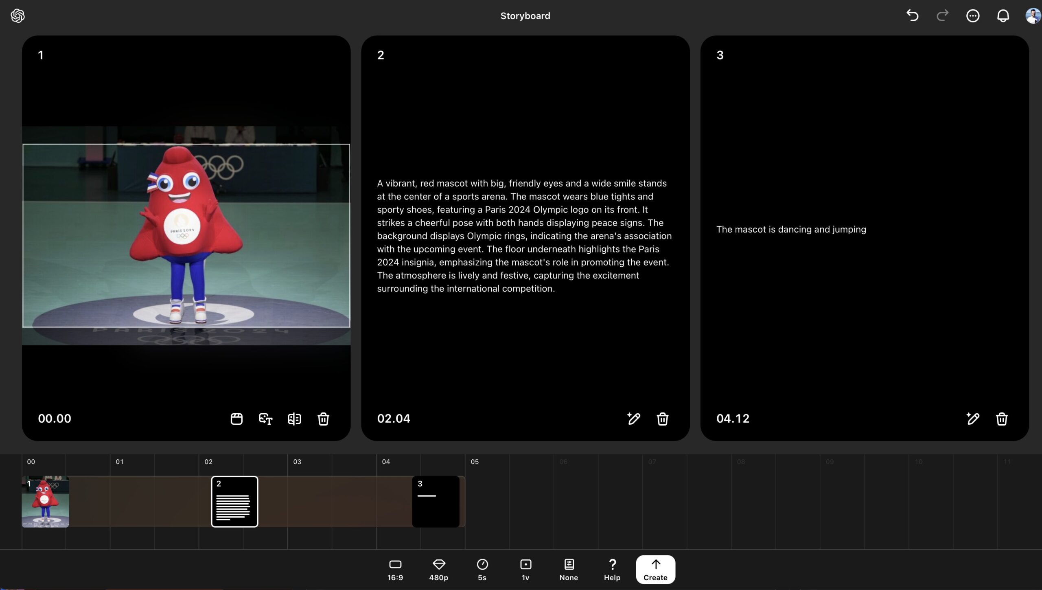This screenshot has height=590, width=1042.
Task: Click "The mascot is dancing and jumping" text
Action: coord(791,229)
